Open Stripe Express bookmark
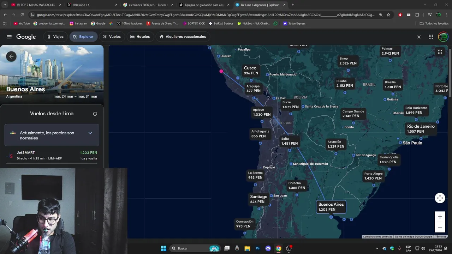Screen dimensions: 452x254 (294, 24)
